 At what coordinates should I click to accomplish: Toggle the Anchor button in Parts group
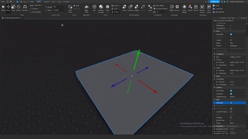click(x=115, y=12)
